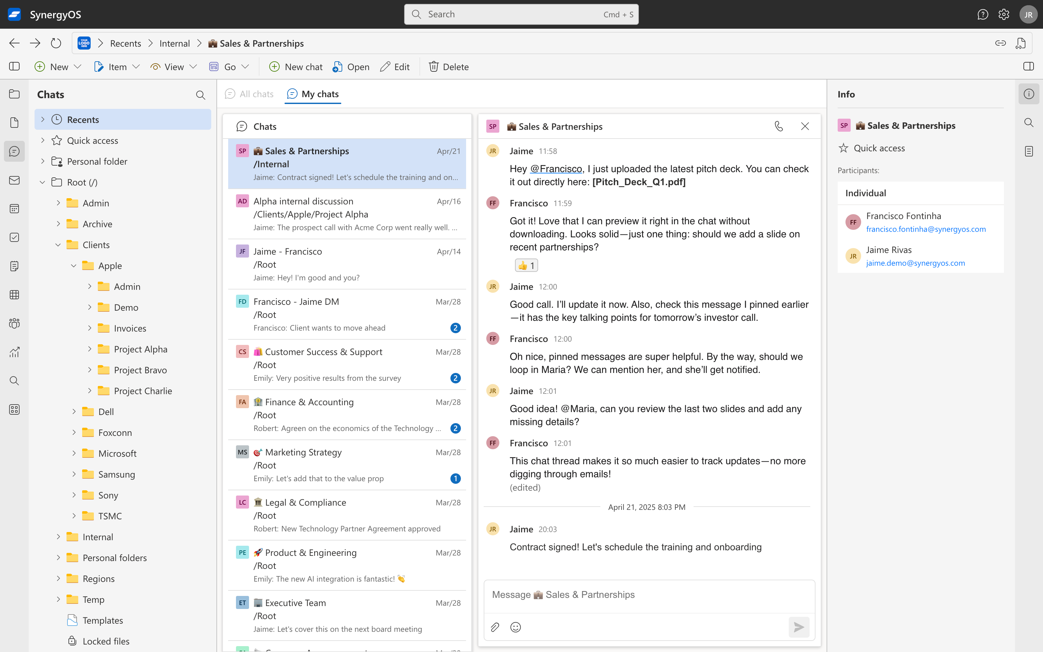Switch to the My chats tab
The width and height of the screenshot is (1043, 652).
(x=313, y=94)
